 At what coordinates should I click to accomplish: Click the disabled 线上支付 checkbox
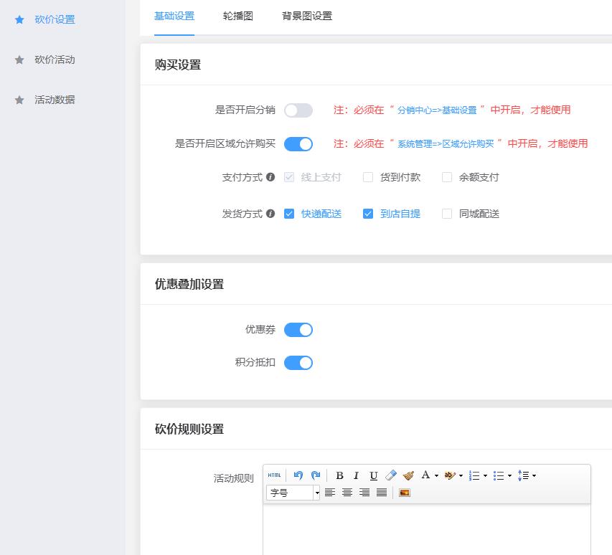(289, 177)
